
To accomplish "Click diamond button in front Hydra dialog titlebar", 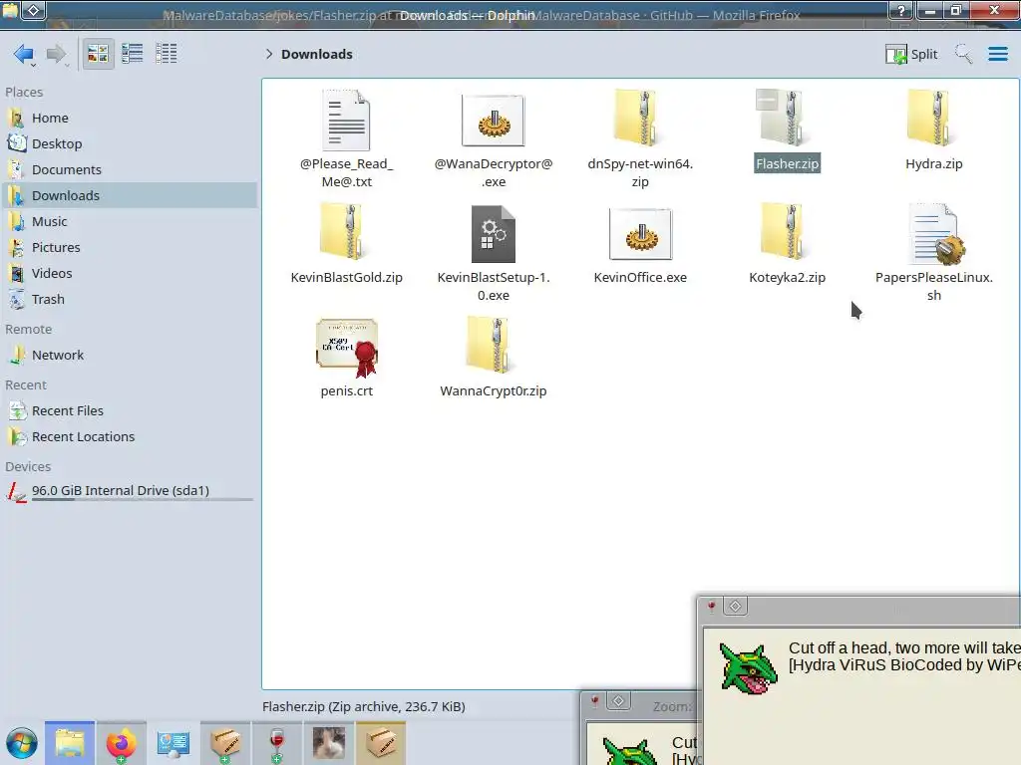I will click(735, 607).
